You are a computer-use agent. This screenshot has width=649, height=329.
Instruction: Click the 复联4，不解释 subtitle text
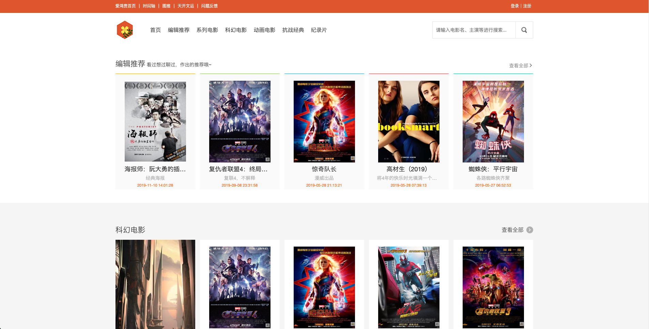coord(240,178)
